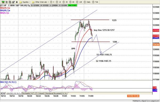Click the 123000 price axis label
The image size is (160, 102).
point(156,13)
